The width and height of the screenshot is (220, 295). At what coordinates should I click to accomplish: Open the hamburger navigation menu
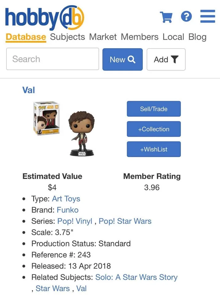point(207,17)
